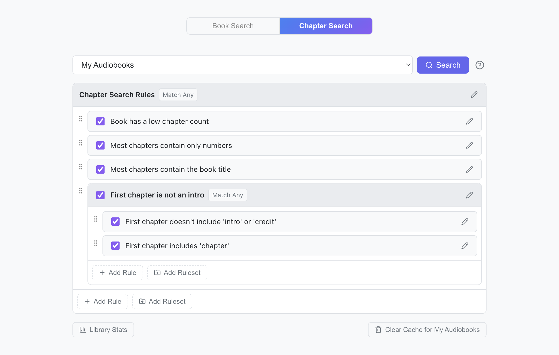Viewport: 559px width, 355px height.
Task: Switch to the Book Search tab
Action: [x=233, y=26]
